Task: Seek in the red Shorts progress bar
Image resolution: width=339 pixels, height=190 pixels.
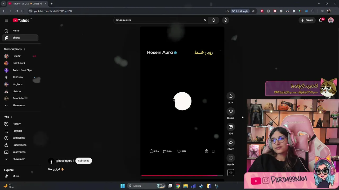Action: (182, 175)
